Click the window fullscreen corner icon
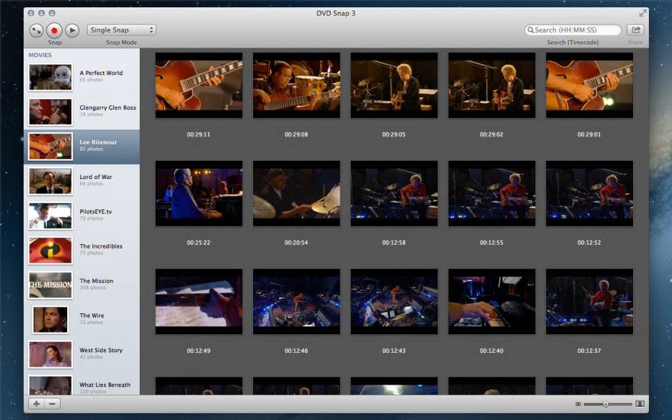This screenshot has width=672, height=420. point(642,13)
